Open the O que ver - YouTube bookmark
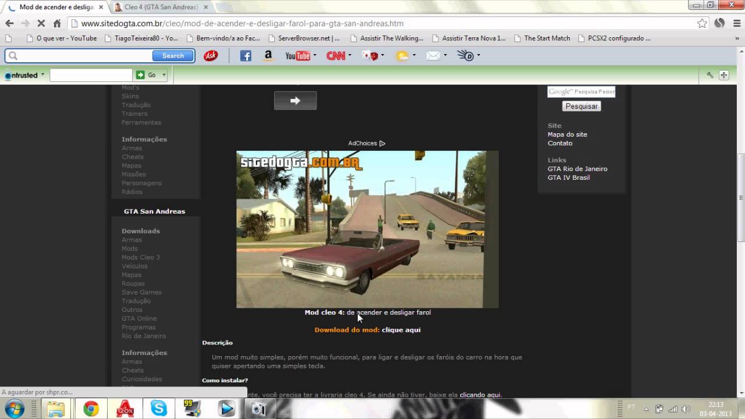The width and height of the screenshot is (745, 419). click(x=62, y=38)
